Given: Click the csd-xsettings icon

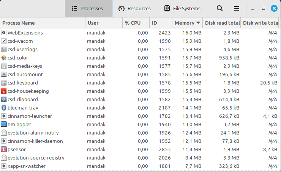Looking at the screenshot, I should coord(4,49).
